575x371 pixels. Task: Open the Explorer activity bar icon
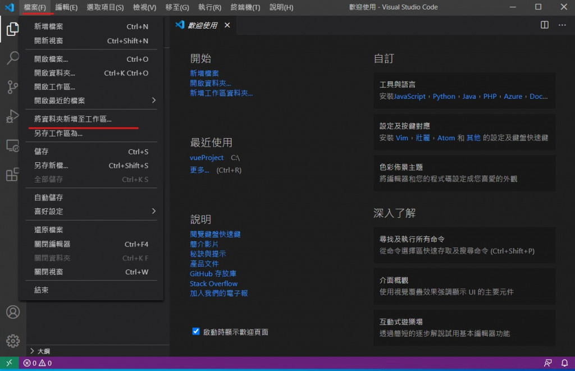tap(12, 29)
